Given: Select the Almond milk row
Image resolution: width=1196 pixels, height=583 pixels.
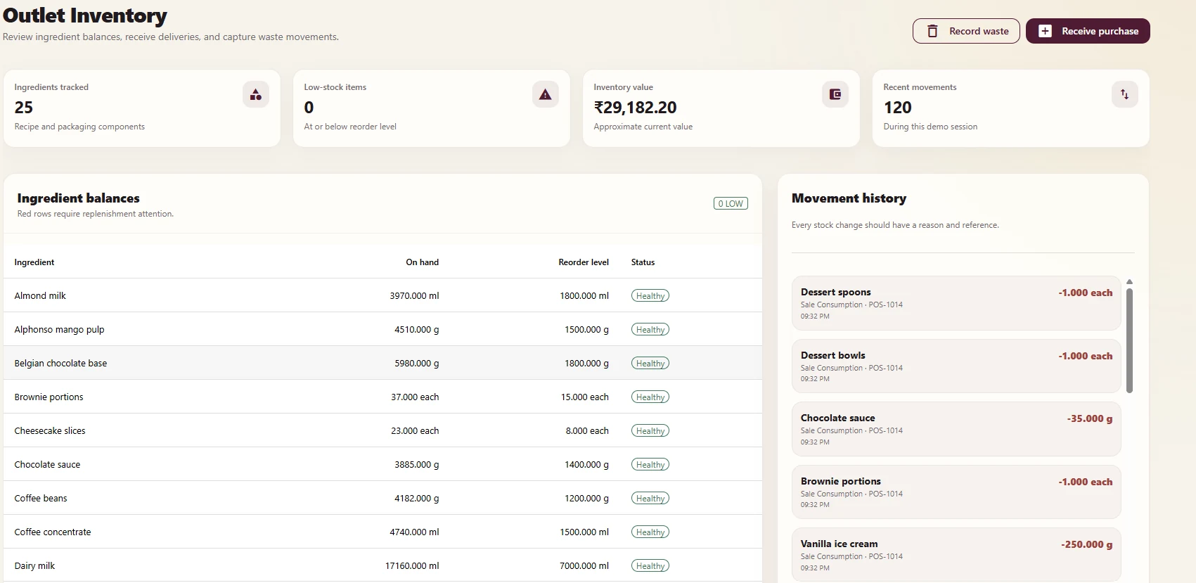Looking at the screenshot, I should [x=382, y=295].
